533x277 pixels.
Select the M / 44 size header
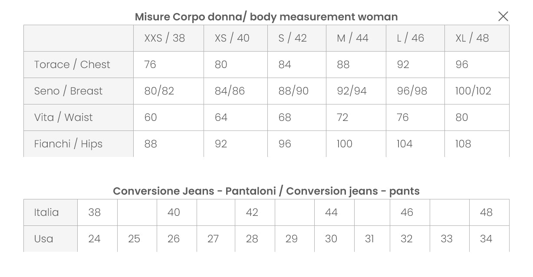[x=352, y=38]
